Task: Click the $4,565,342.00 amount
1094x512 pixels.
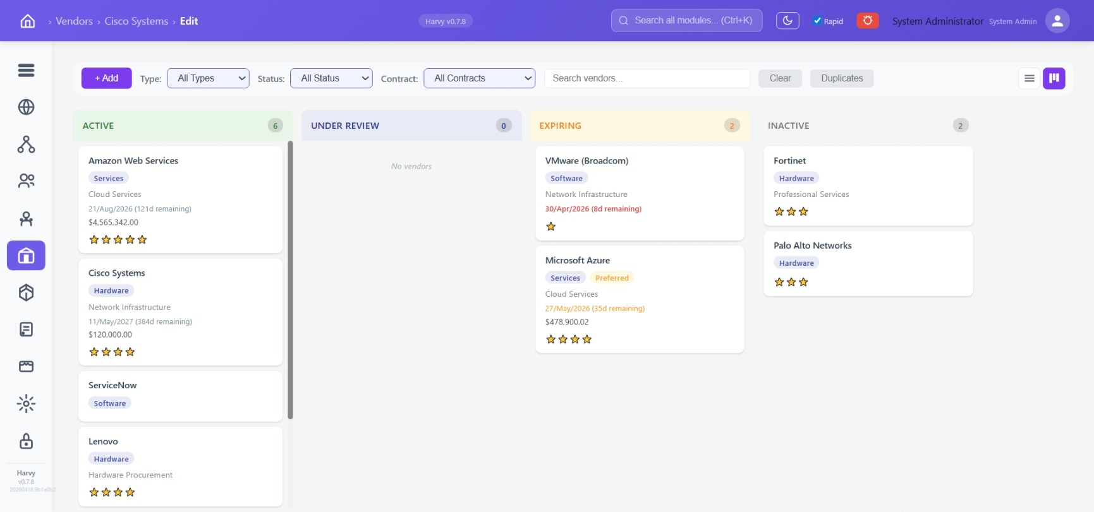Action: (113, 222)
